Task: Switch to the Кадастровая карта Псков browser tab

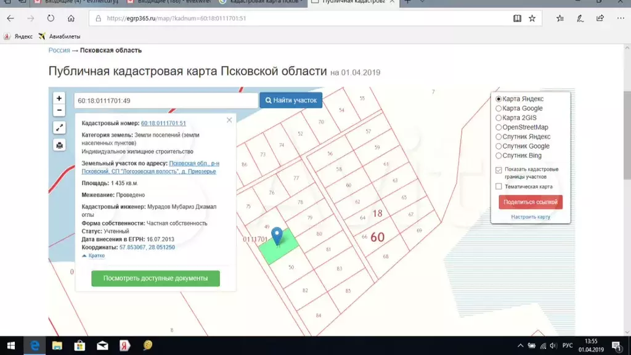Action: pyautogui.click(x=265, y=2)
